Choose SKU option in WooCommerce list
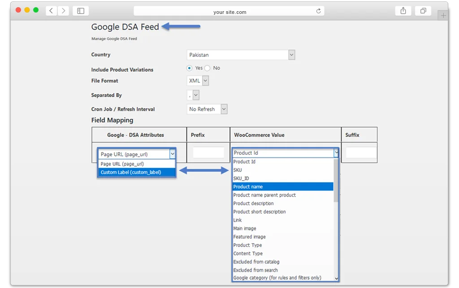The width and height of the screenshot is (459, 288). click(283, 170)
